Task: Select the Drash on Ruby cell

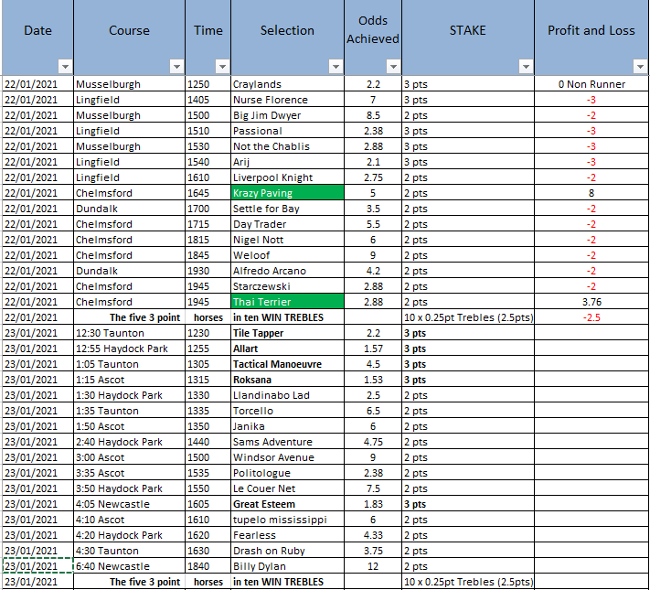Action: point(287,551)
